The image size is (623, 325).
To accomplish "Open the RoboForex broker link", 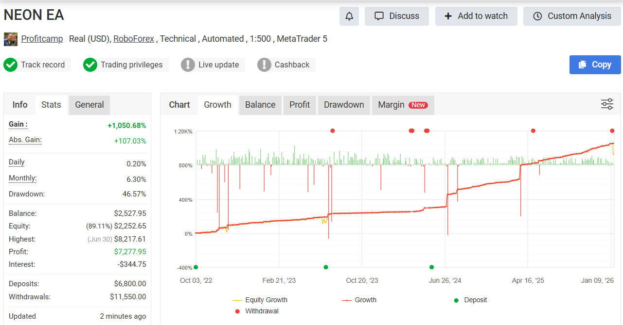I will (134, 39).
